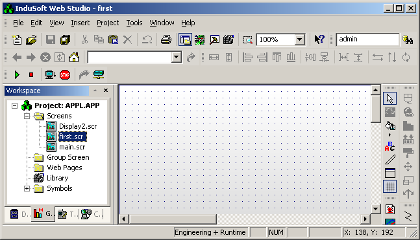
Task: Expand the Symbols folder
Action: [27, 189]
